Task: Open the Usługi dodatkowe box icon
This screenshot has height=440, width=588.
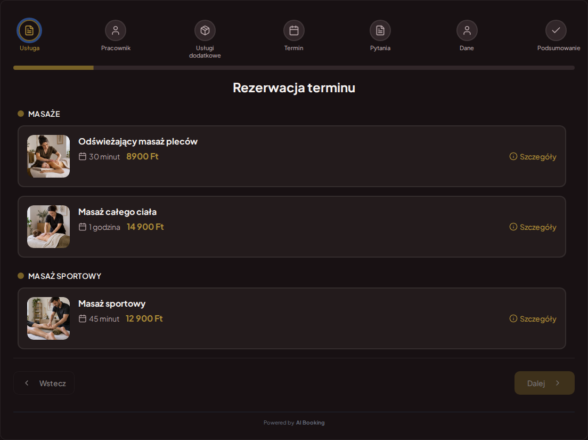Action: (x=205, y=30)
